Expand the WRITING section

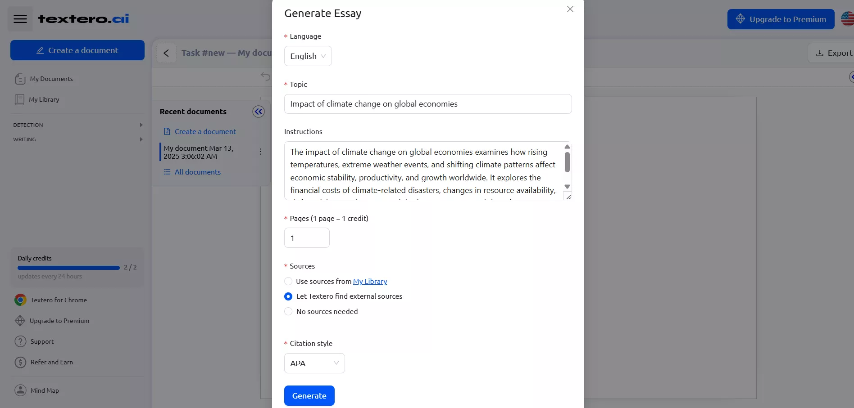pos(77,139)
